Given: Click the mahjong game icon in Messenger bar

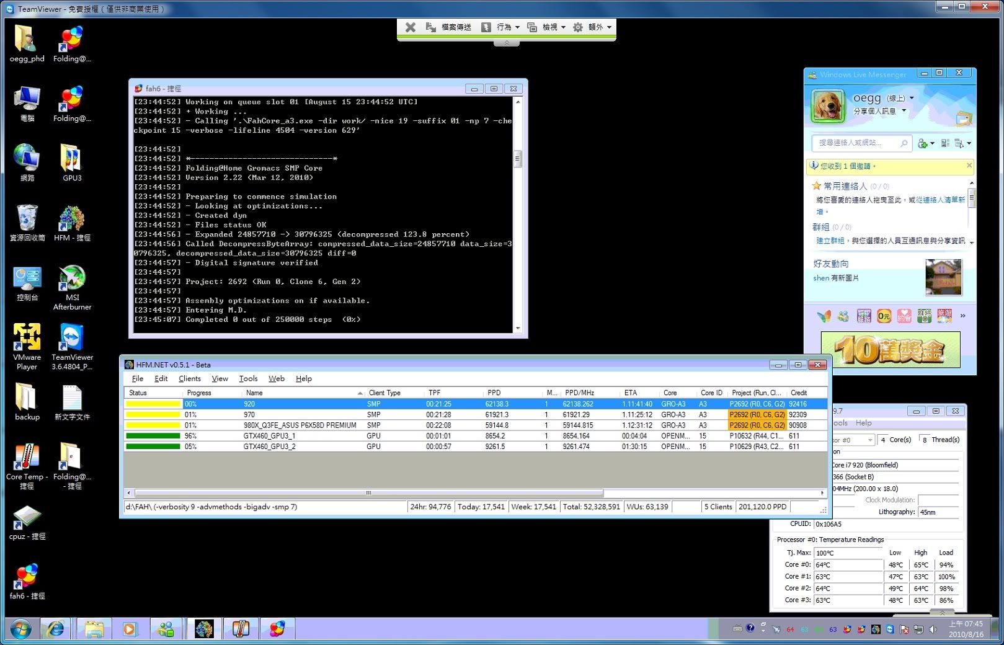Looking at the screenshot, I should tap(925, 316).
